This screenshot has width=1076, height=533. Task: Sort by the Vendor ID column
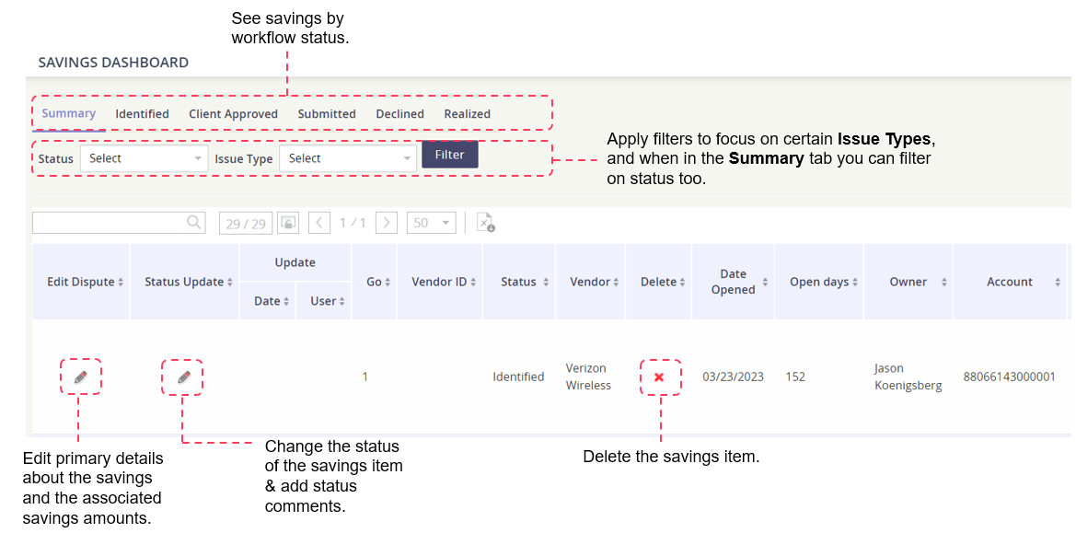click(x=440, y=282)
